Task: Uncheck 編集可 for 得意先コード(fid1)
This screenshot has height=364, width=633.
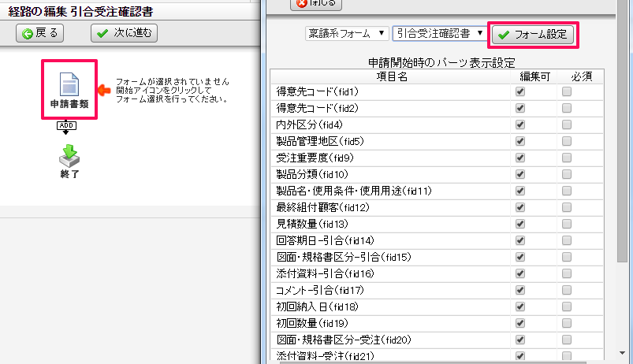Action: [x=520, y=91]
